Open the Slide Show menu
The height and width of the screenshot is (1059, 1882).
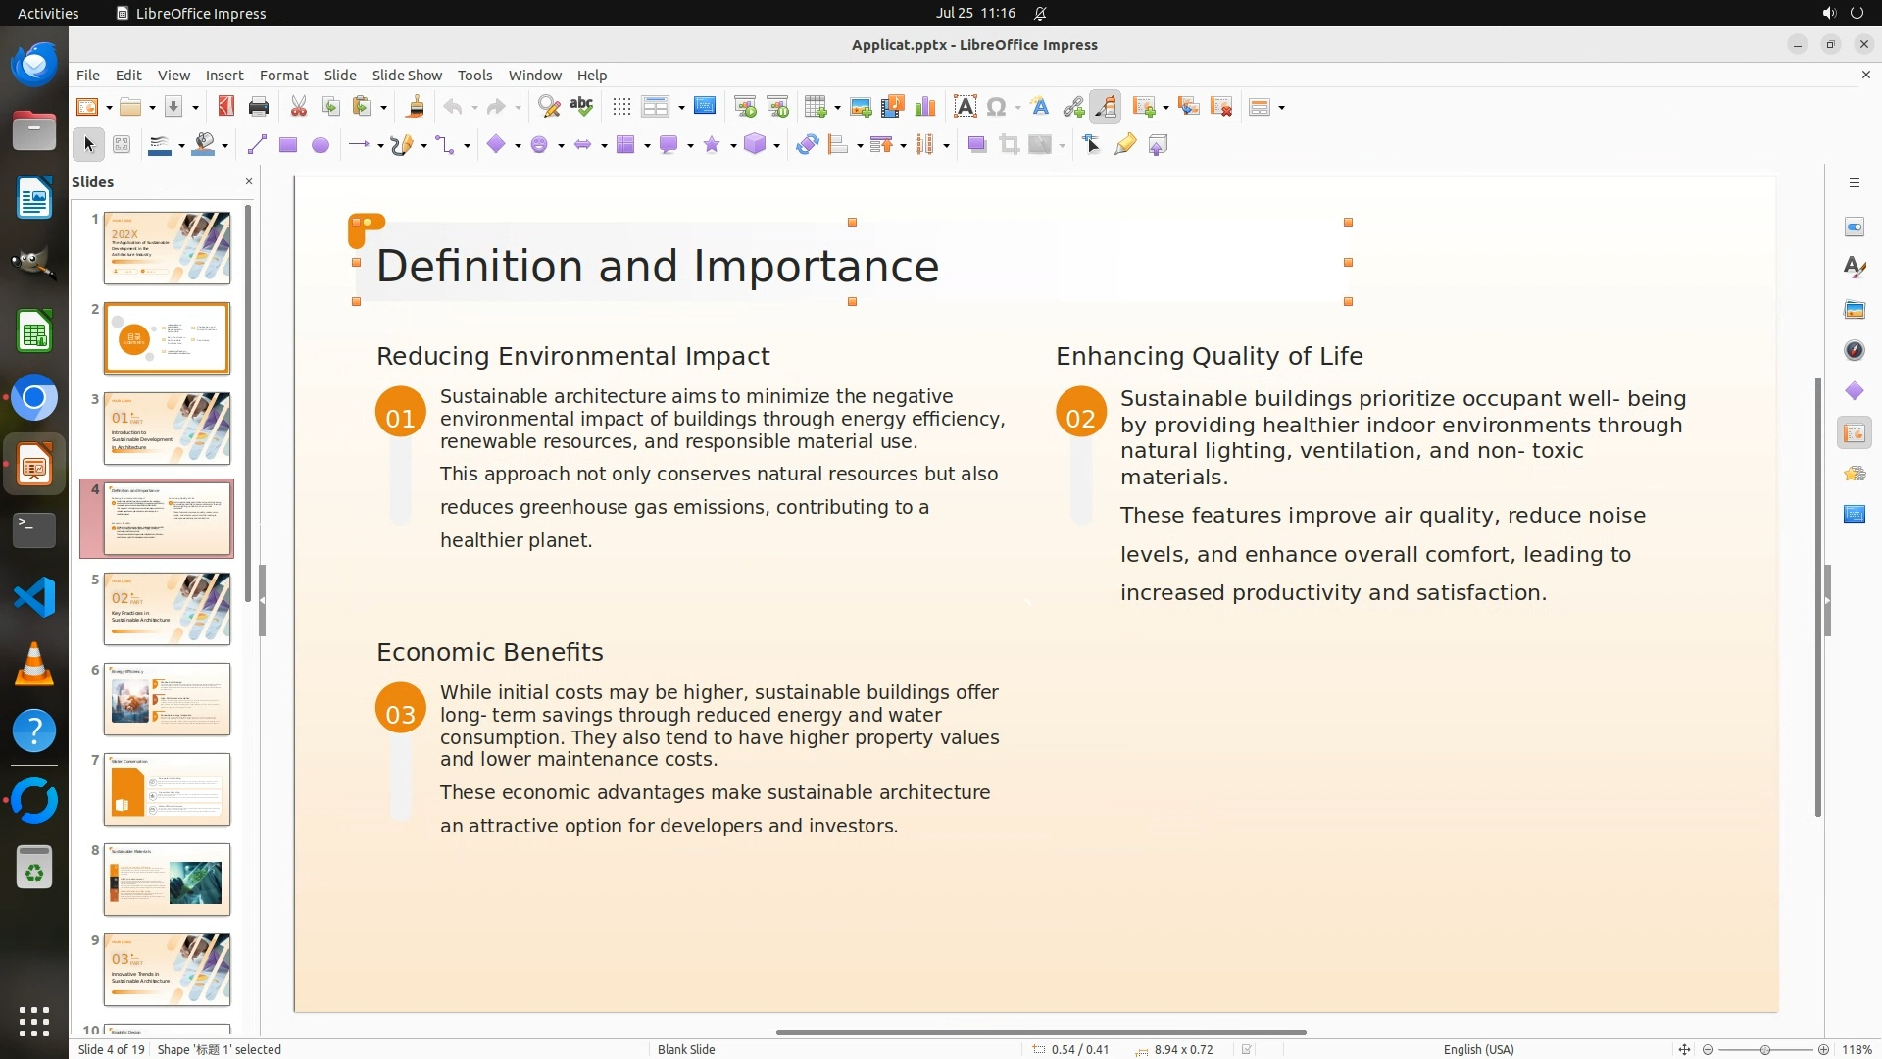[406, 76]
